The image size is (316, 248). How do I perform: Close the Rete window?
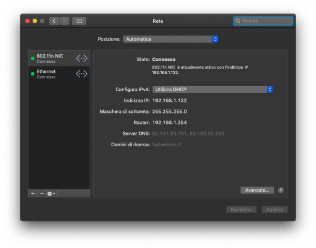[x=27, y=21]
